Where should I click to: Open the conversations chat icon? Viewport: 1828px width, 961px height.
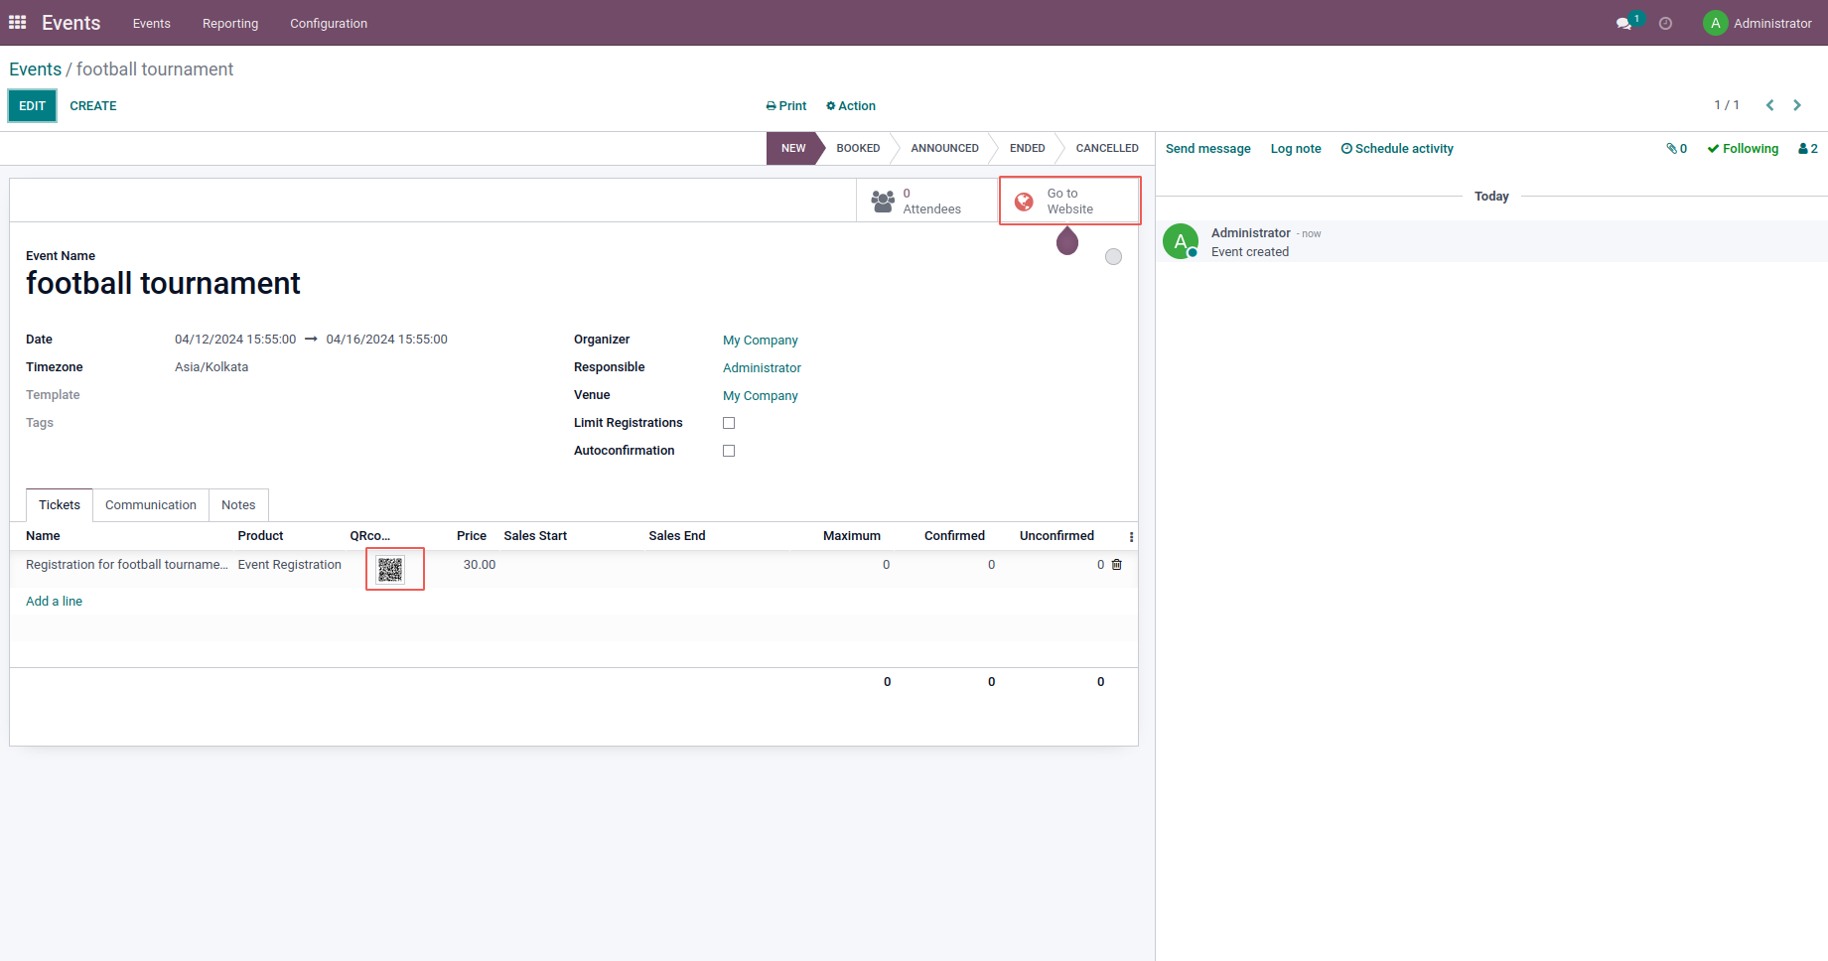point(1624,23)
